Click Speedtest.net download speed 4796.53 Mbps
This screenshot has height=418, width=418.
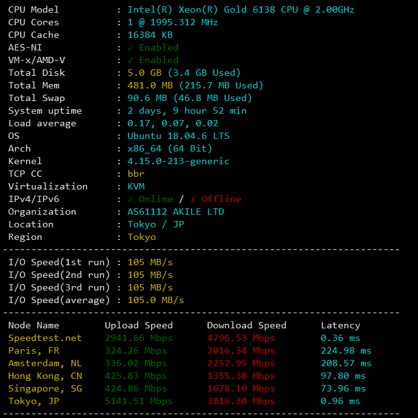241,338
